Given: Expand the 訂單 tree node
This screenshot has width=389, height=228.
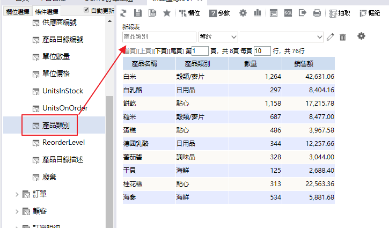Looking at the screenshot, I should [17, 194].
